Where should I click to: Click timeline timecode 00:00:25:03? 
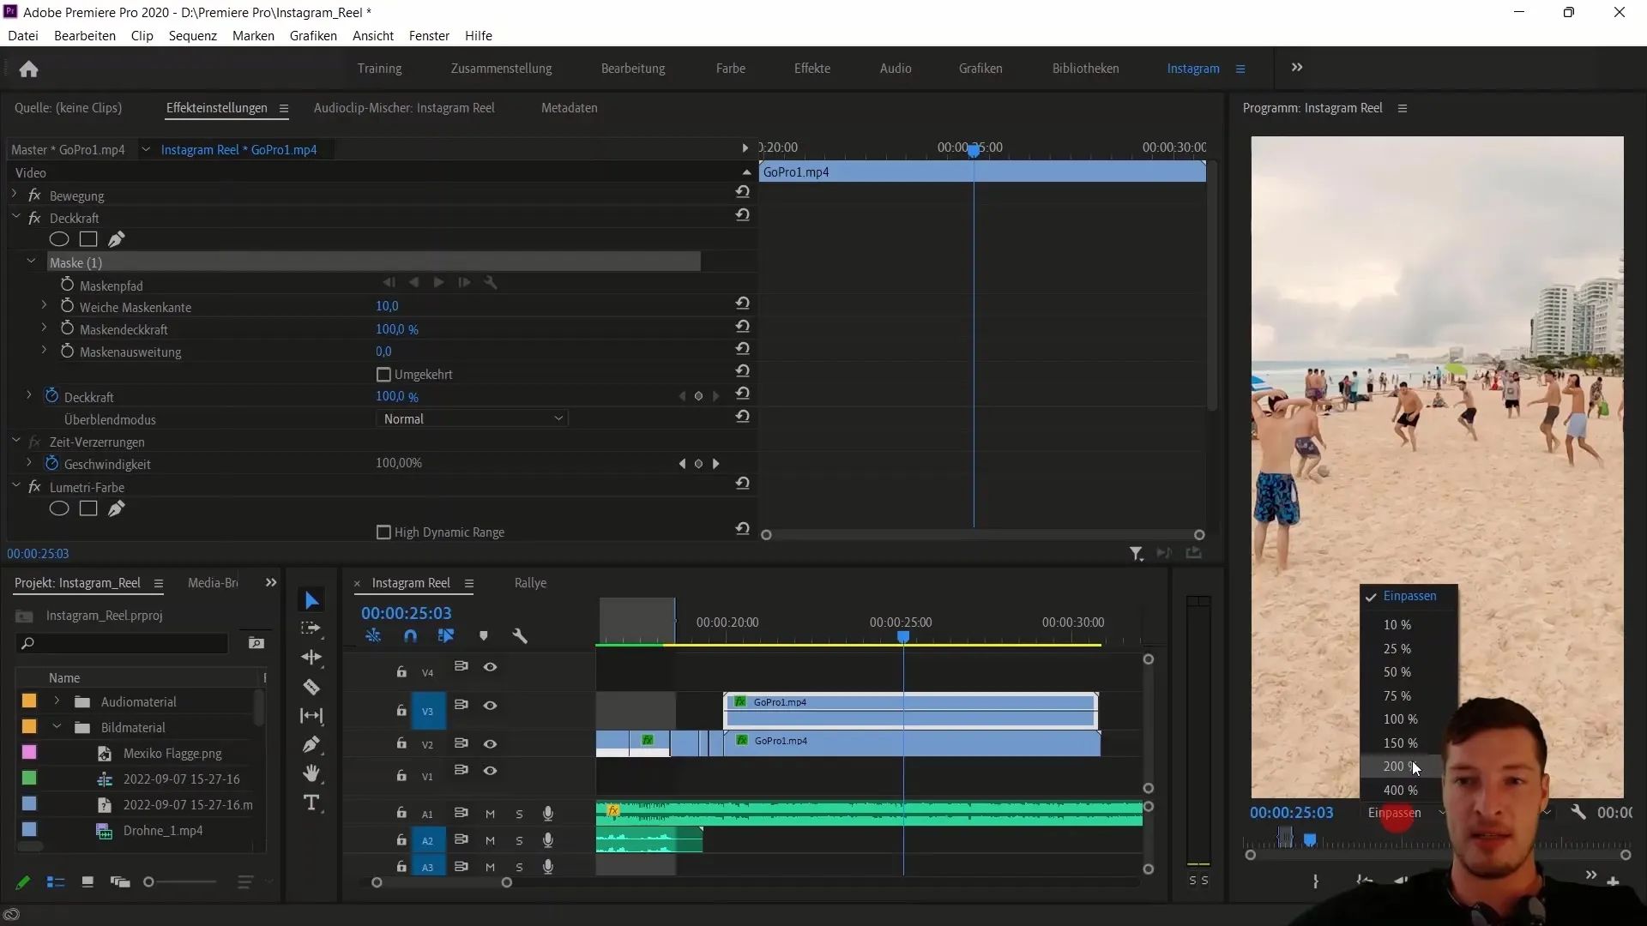click(x=406, y=613)
